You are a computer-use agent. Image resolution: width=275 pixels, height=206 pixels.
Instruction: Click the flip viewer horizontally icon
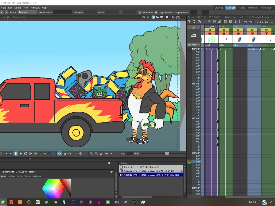pyautogui.click(x=102, y=154)
